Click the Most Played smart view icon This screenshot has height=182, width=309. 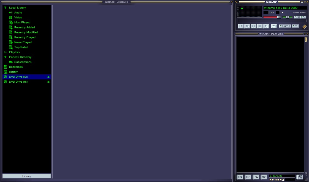[x=11, y=23]
